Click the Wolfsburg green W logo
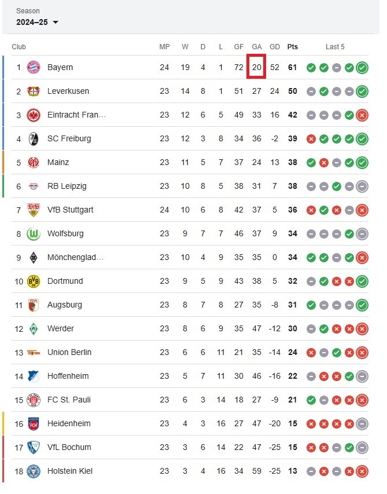Viewport: 387px width, 494px height. point(34,233)
